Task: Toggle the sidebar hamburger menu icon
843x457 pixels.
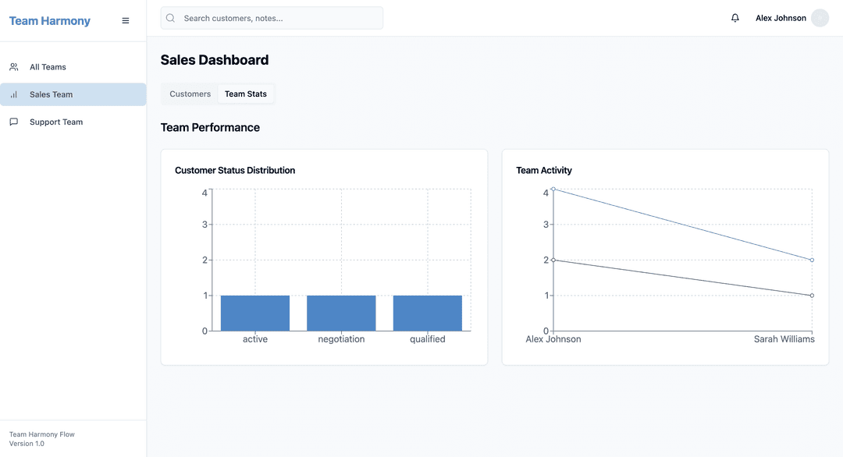Action: pyautogui.click(x=126, y=21)
